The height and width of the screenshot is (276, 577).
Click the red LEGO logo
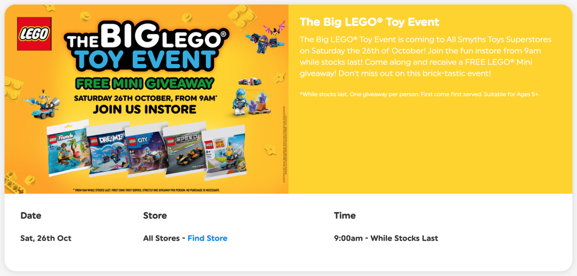[34, 34]
